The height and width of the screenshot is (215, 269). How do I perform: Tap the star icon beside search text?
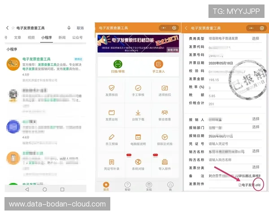13,28
